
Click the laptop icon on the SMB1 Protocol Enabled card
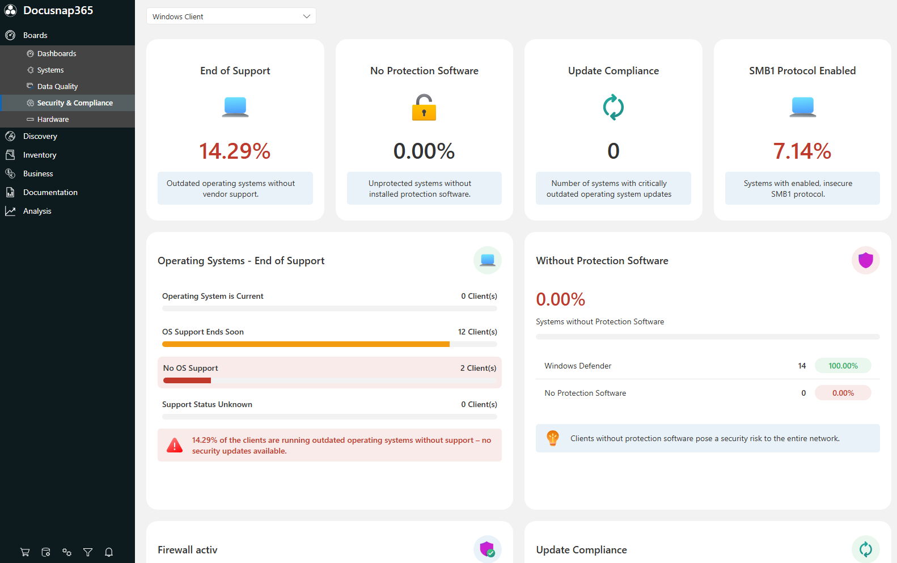tap(802, 107)
